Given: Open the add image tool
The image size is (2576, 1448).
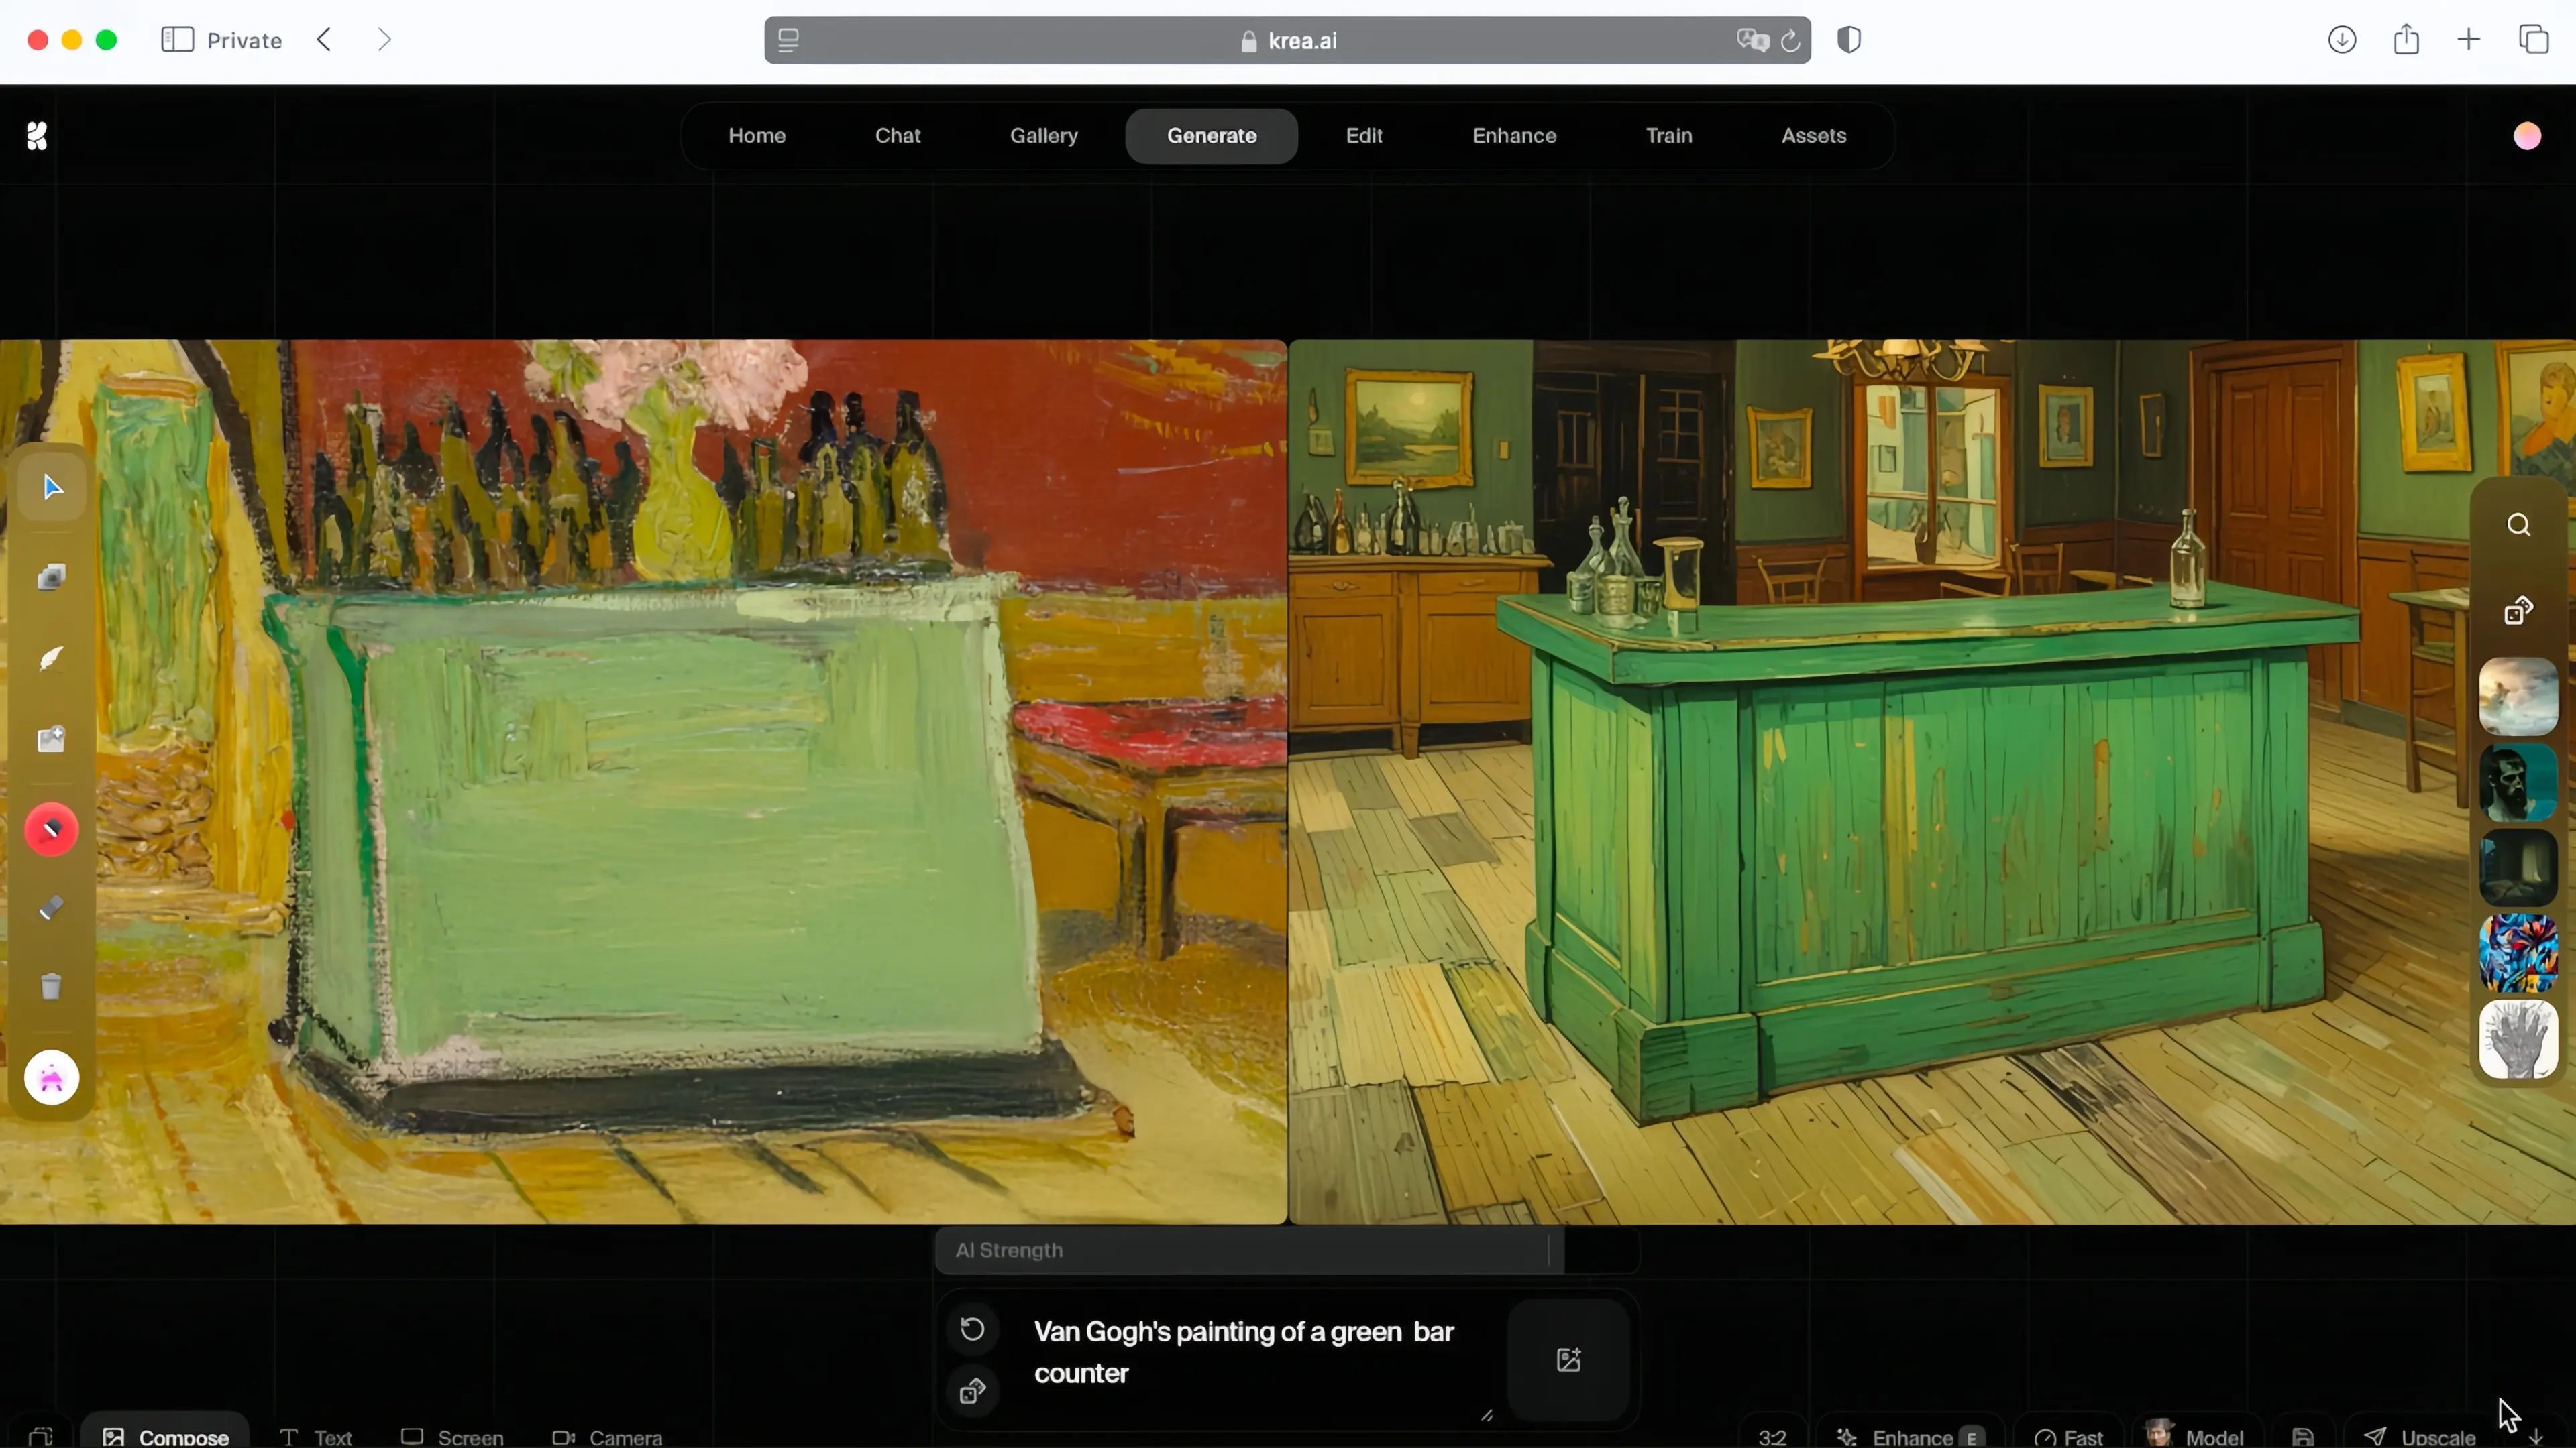Looking at the screenshot, I should [51, 739].
